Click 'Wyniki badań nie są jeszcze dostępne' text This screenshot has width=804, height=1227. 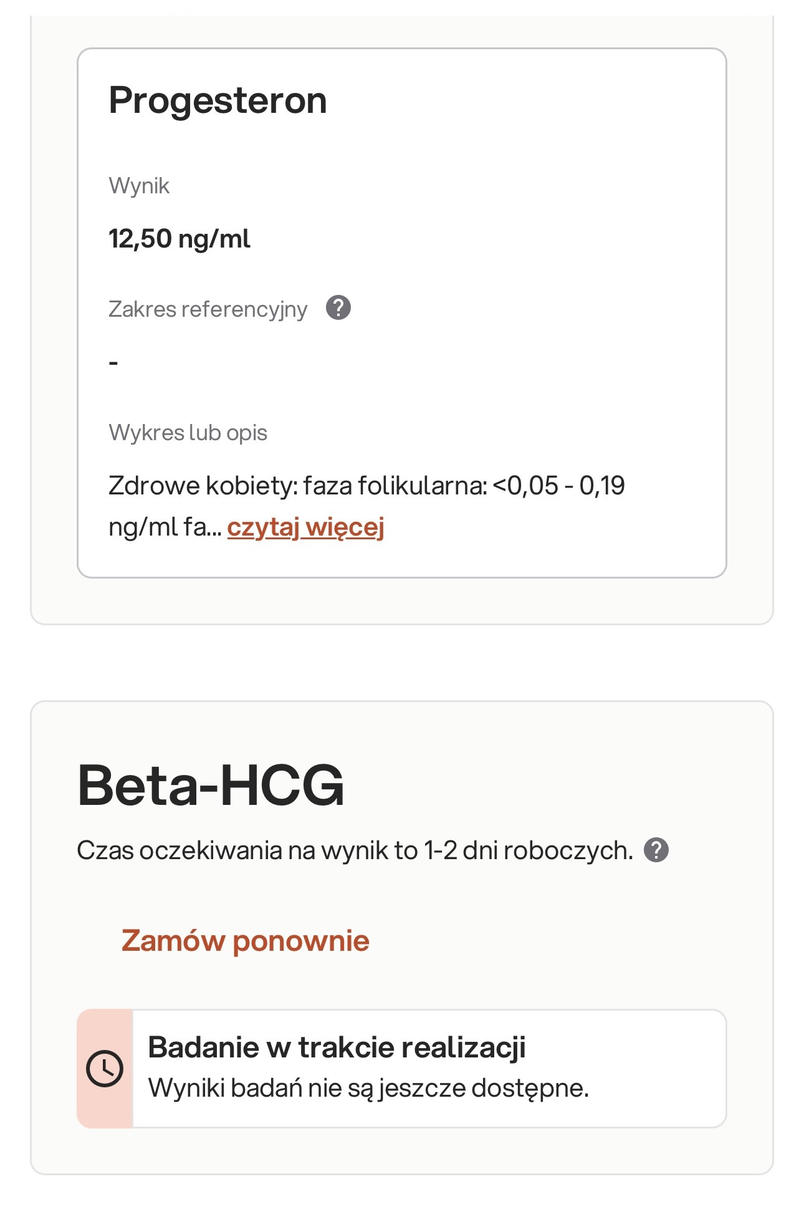click(x=368, y=1089)
